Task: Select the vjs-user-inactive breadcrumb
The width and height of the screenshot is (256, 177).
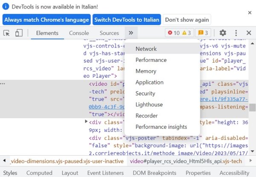Action: click(x=67, y=161)
